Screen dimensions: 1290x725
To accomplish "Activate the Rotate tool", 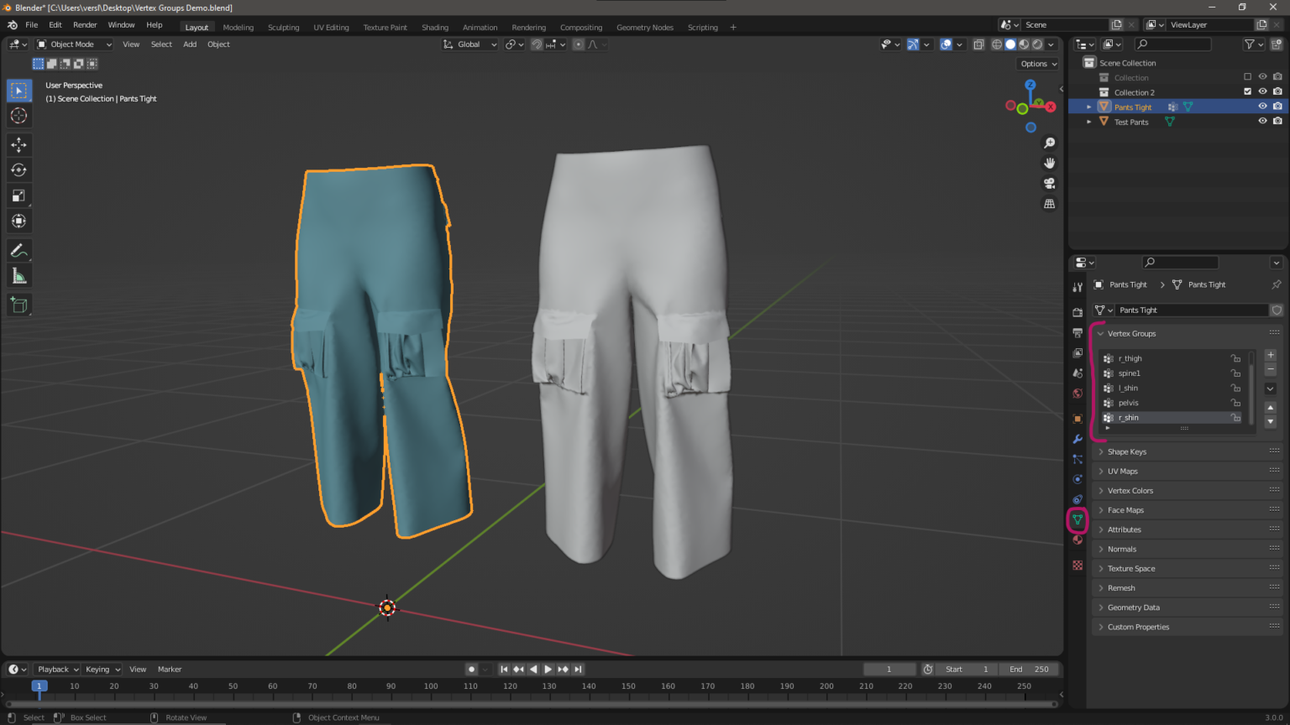I will 18,170.
